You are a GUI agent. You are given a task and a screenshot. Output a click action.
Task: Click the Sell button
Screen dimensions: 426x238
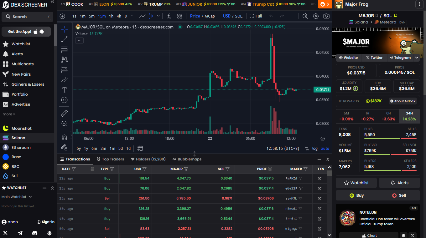coord(399,195)
